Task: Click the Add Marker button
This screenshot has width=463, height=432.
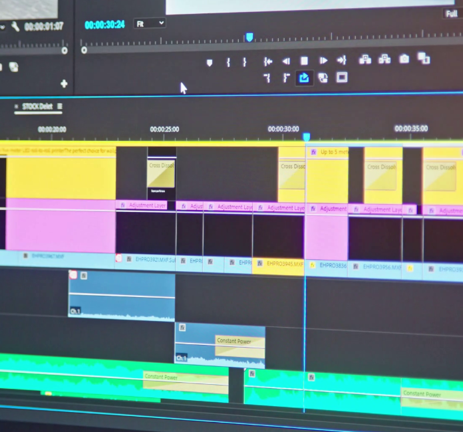Action: (x=210, y=63)
